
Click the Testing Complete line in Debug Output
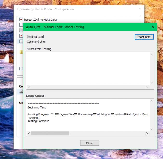pyautogui.click(x=38, y=121)
